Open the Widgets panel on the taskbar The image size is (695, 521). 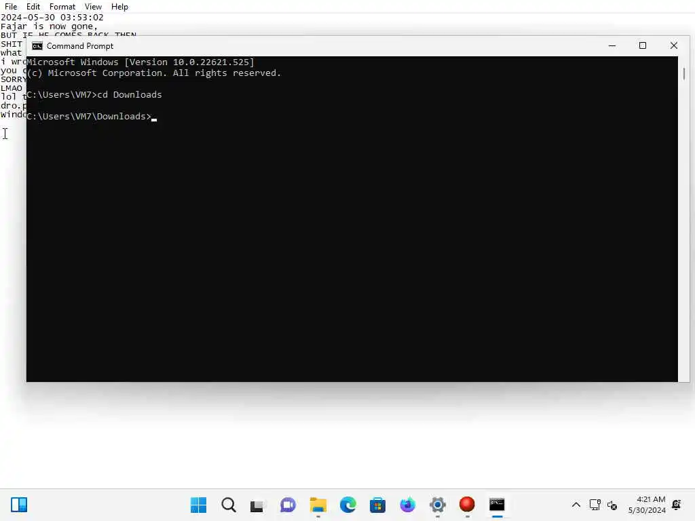(x=19, y=505)
